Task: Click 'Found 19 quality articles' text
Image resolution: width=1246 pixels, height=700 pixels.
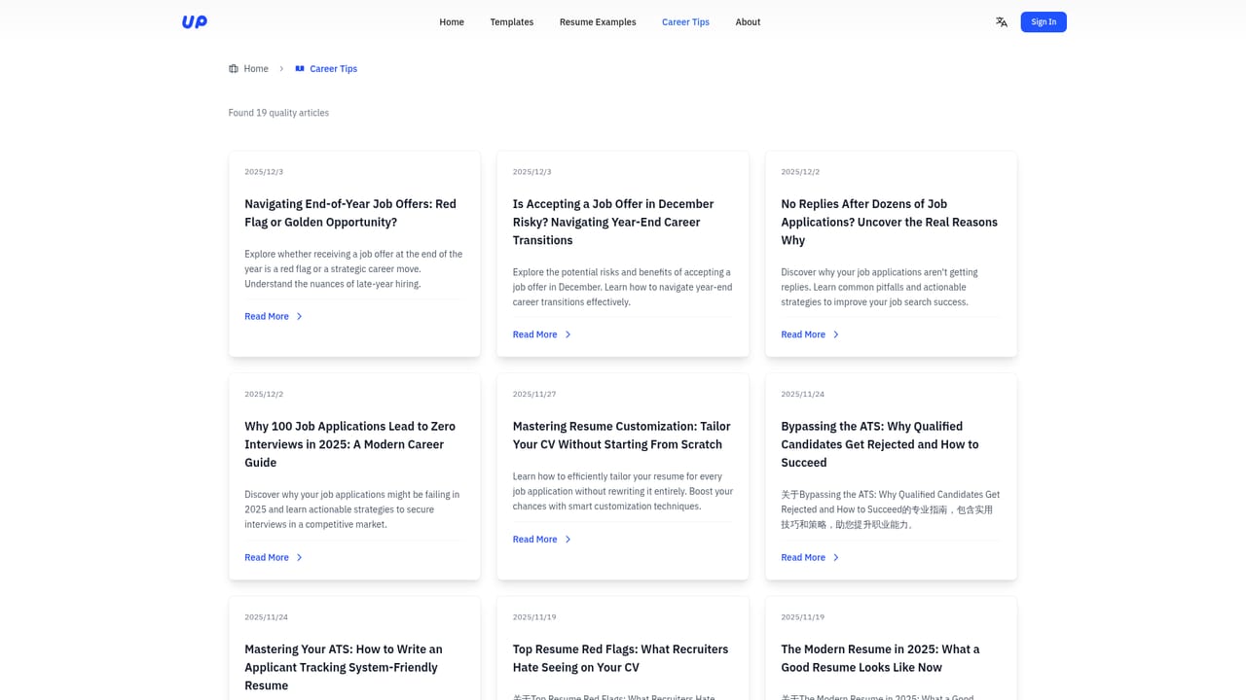Action: click(x=278, y=113)
